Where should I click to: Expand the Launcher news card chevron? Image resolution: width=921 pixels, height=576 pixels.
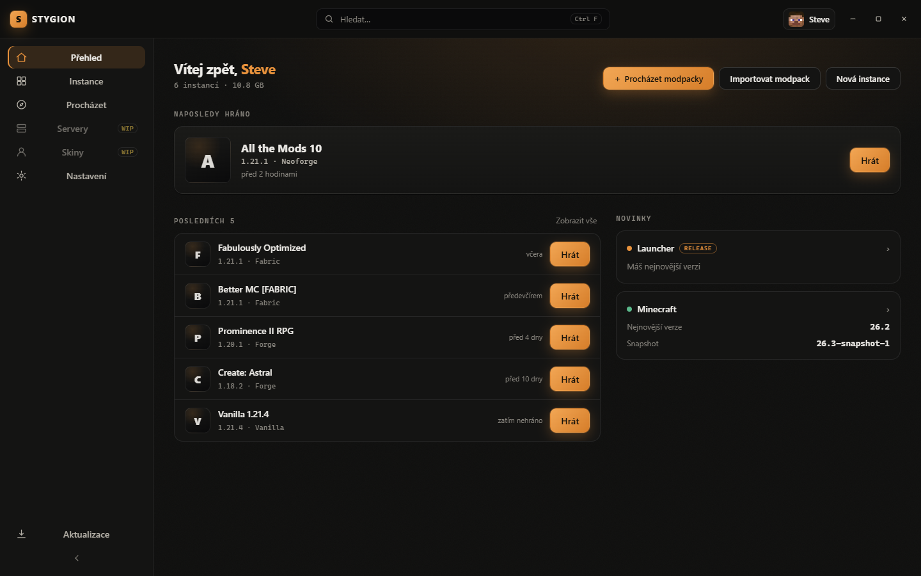coord(888,249)
